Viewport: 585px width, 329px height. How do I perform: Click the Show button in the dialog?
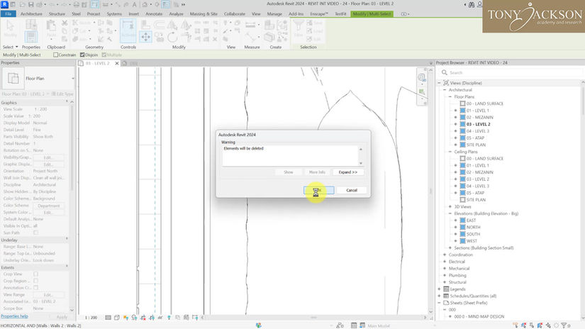[289, 172]
